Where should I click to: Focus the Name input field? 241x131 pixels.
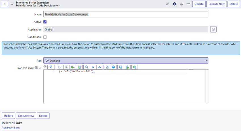pyautogui.click(x=126, y=14)
